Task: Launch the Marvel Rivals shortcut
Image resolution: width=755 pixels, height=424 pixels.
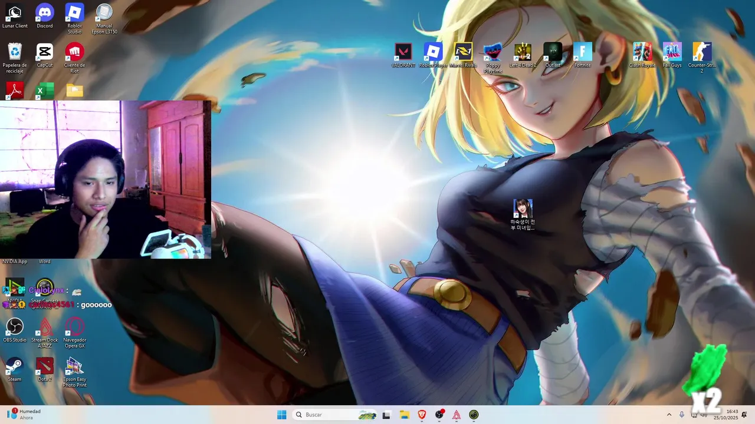Action: click(x=463, y=55)
